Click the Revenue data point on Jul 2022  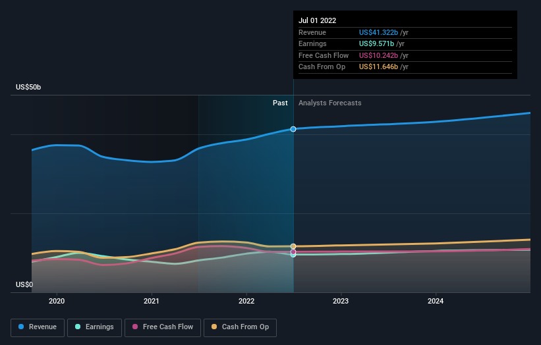293,129
